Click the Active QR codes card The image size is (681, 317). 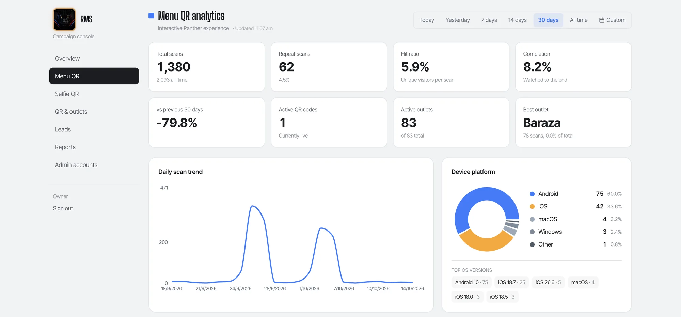pos(329,123)
